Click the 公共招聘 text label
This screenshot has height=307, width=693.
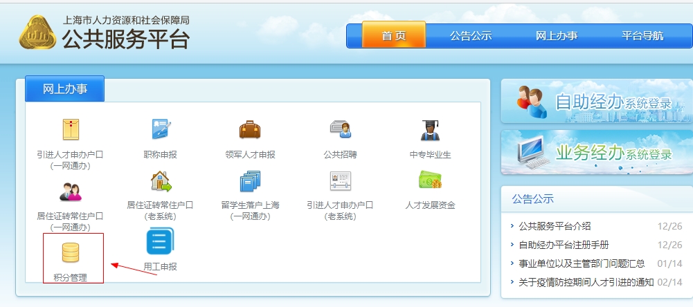[x=341, y=155]
